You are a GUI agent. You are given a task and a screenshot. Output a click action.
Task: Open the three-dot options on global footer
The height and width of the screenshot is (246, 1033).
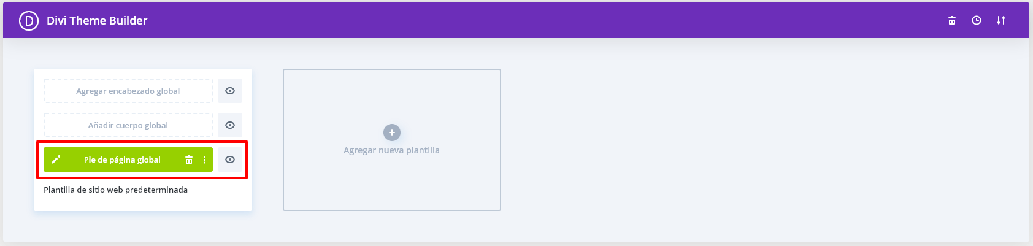click(204, 160)
